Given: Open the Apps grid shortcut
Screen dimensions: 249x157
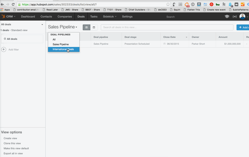Looking at the screenshot, I should click(5, 10).
